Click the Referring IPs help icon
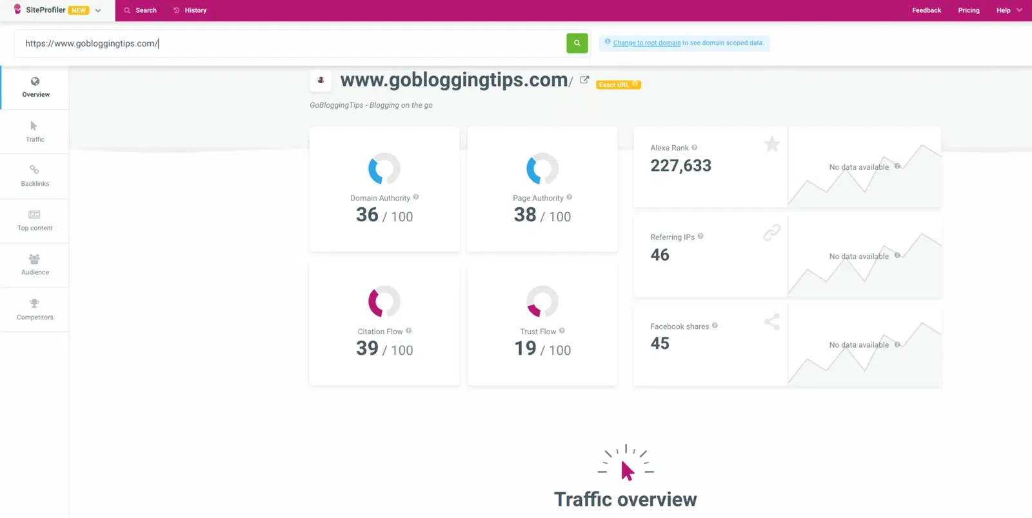 (x=700, y=237)
